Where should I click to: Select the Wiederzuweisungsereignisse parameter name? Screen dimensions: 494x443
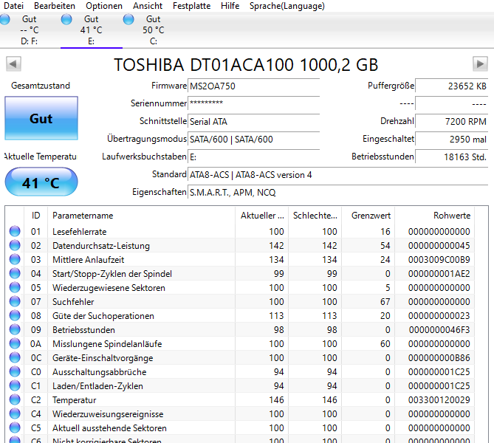coord(108,414)
